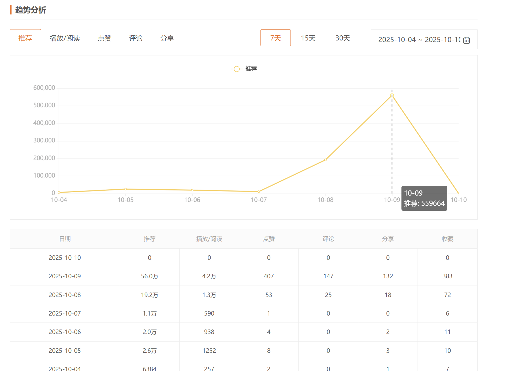
Task: Click the 1252 play count cell
Action: point(209,351)
